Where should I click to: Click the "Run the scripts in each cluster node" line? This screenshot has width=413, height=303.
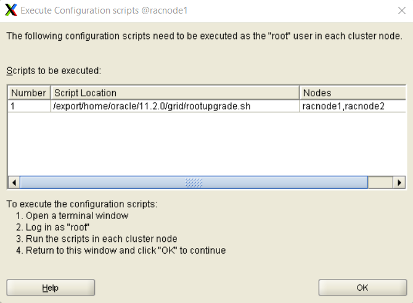tap(96, 239)
